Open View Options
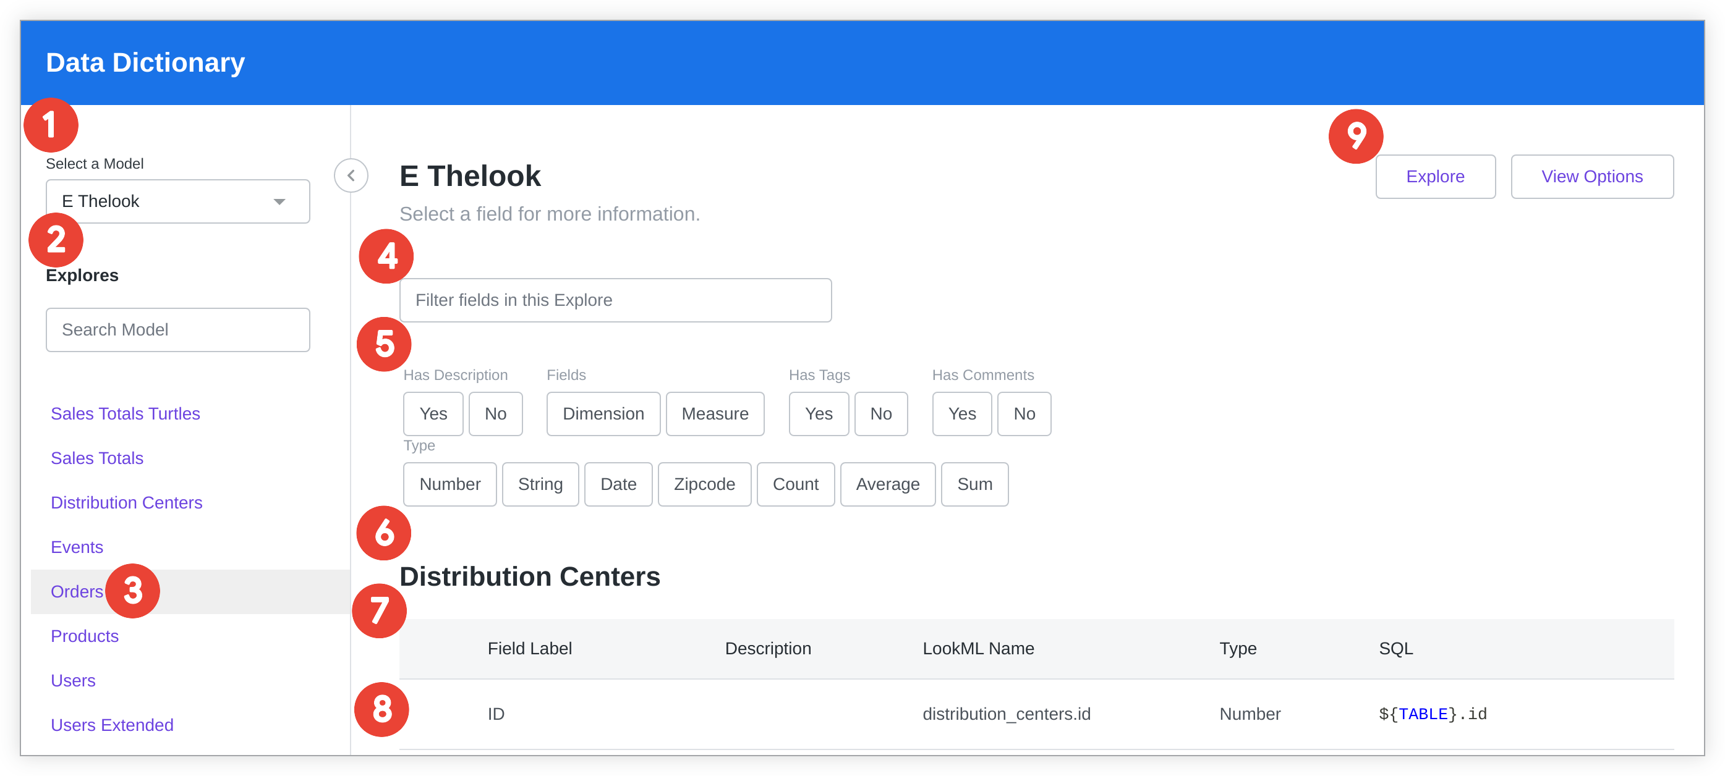 [1591, 177]
